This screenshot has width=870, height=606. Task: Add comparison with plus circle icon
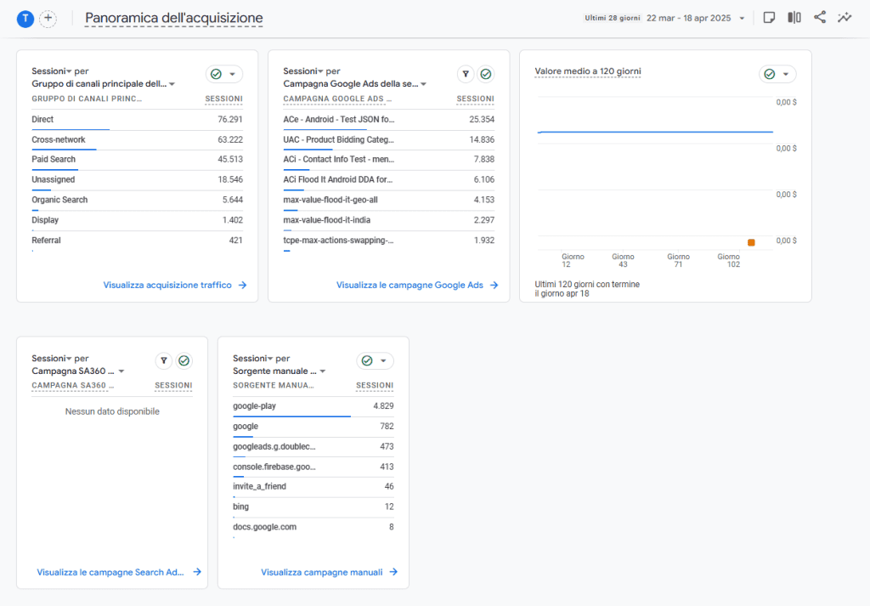pos(48,19)
